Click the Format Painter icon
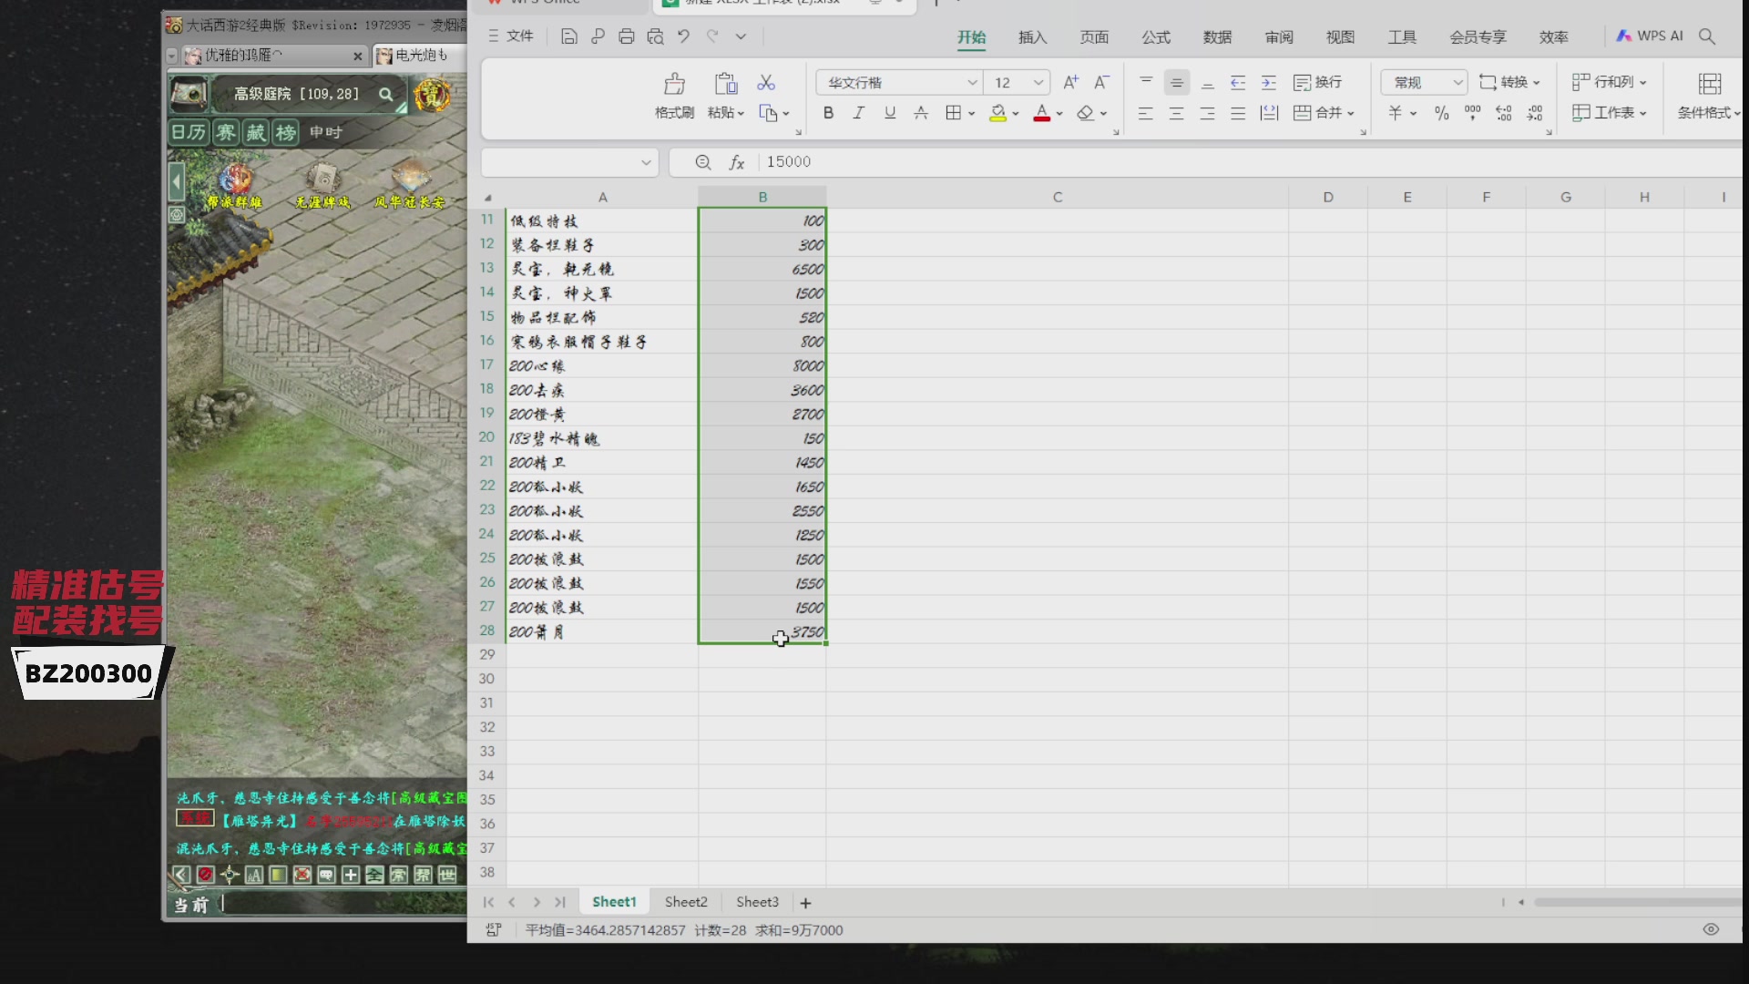This screenshot has width=1749, height=984. click(674, 85)
